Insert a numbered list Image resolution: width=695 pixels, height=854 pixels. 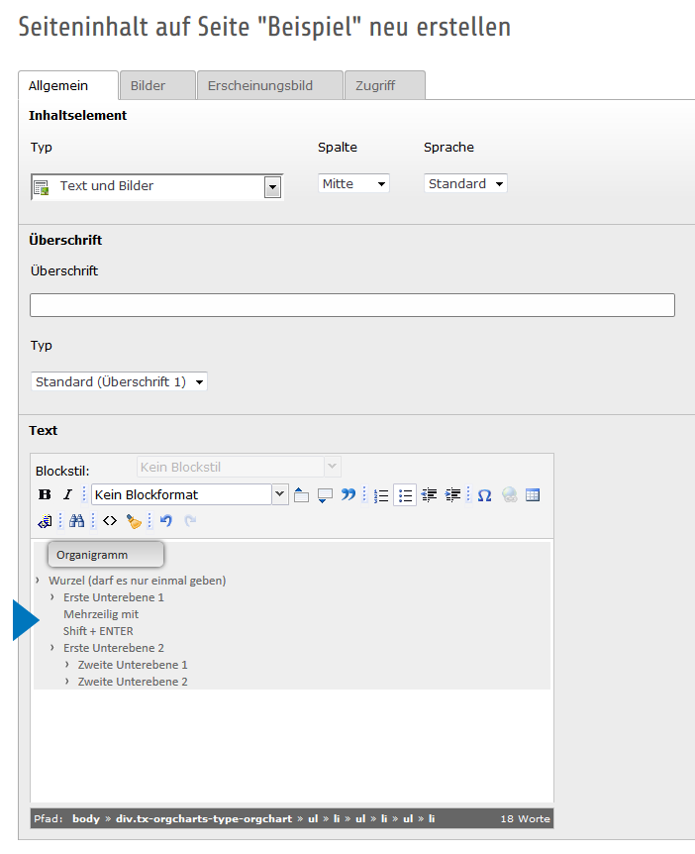tap(381, 494)
